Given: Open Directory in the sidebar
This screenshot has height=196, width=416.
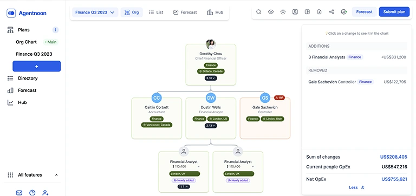Looking at the screenshot, I should 28,79.
